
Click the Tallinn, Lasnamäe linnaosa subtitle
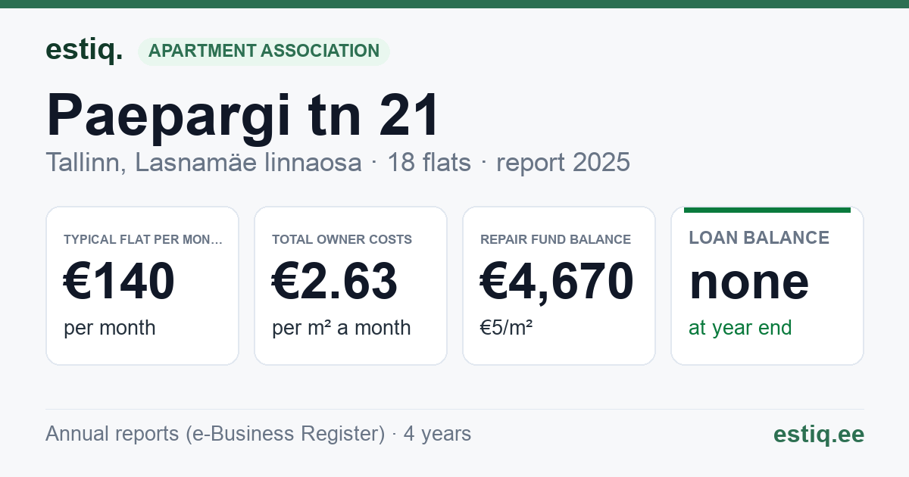point(204,162)
